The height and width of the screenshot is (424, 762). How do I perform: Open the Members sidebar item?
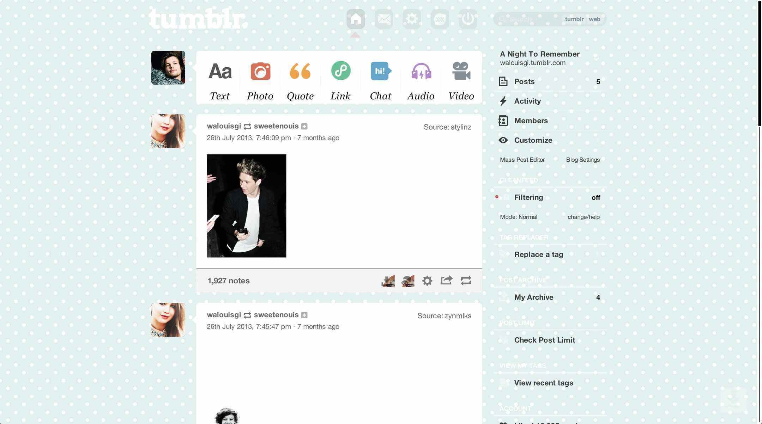(549, 121)
